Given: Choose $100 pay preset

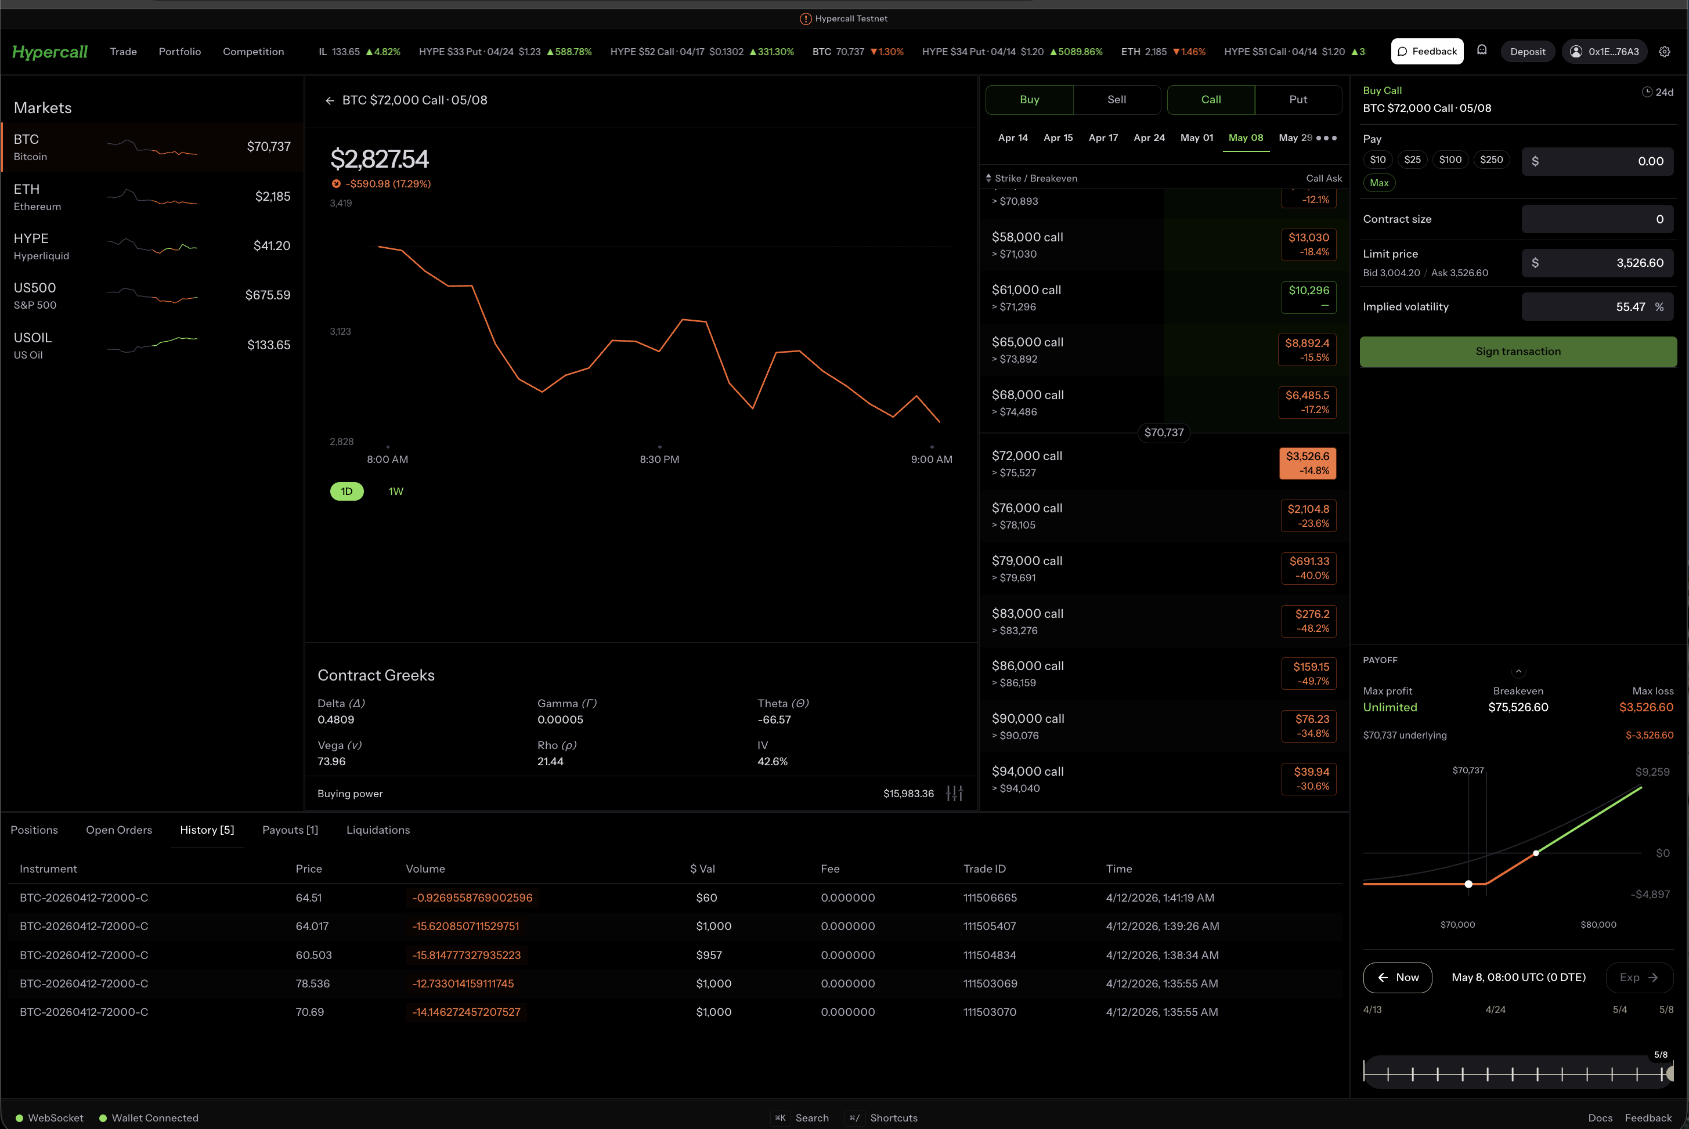Looking at the screenshot, I should tap(1450, 160).
